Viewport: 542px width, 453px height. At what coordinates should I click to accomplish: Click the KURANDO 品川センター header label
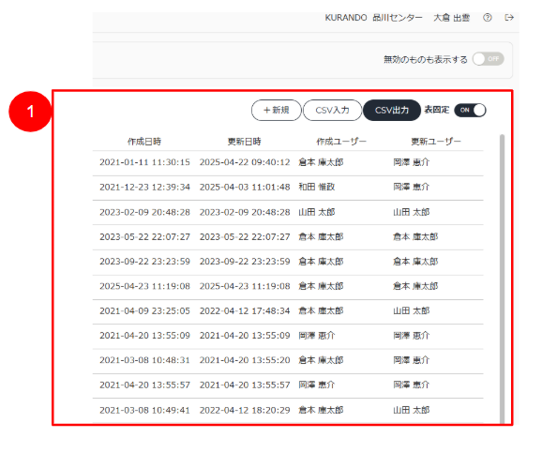[373, 18]
